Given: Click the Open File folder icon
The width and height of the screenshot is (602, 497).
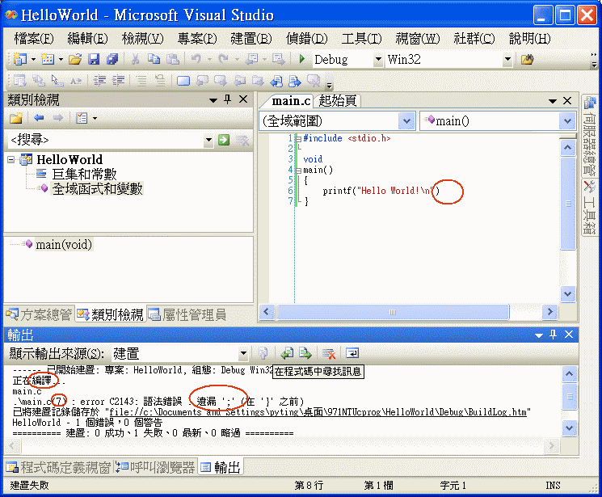Looking at the screenshot, I should 75,59.
